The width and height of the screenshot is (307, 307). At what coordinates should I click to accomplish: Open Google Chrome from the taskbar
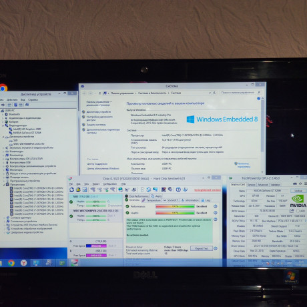pyautogui.click(x=11, y=263)
